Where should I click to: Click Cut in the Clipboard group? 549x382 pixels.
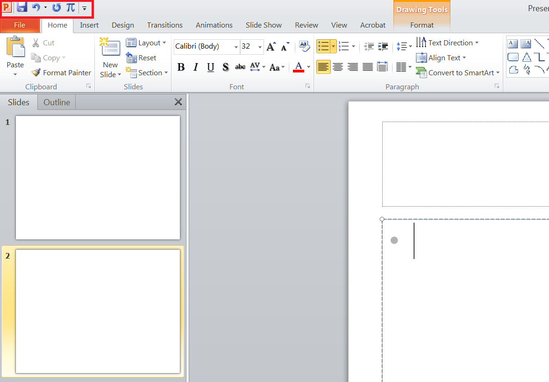[x=43, y=43]
